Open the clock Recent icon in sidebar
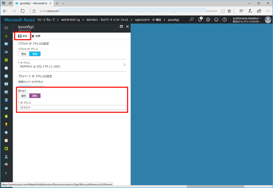The height and width of the screenshot is (188, 273). tap(6, 68)
